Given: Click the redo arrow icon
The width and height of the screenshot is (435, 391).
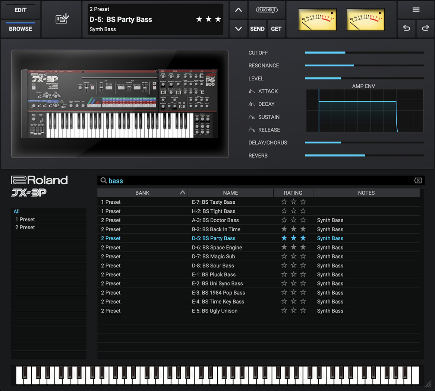Looking at the screenshot, I should [x=425, y=28].
